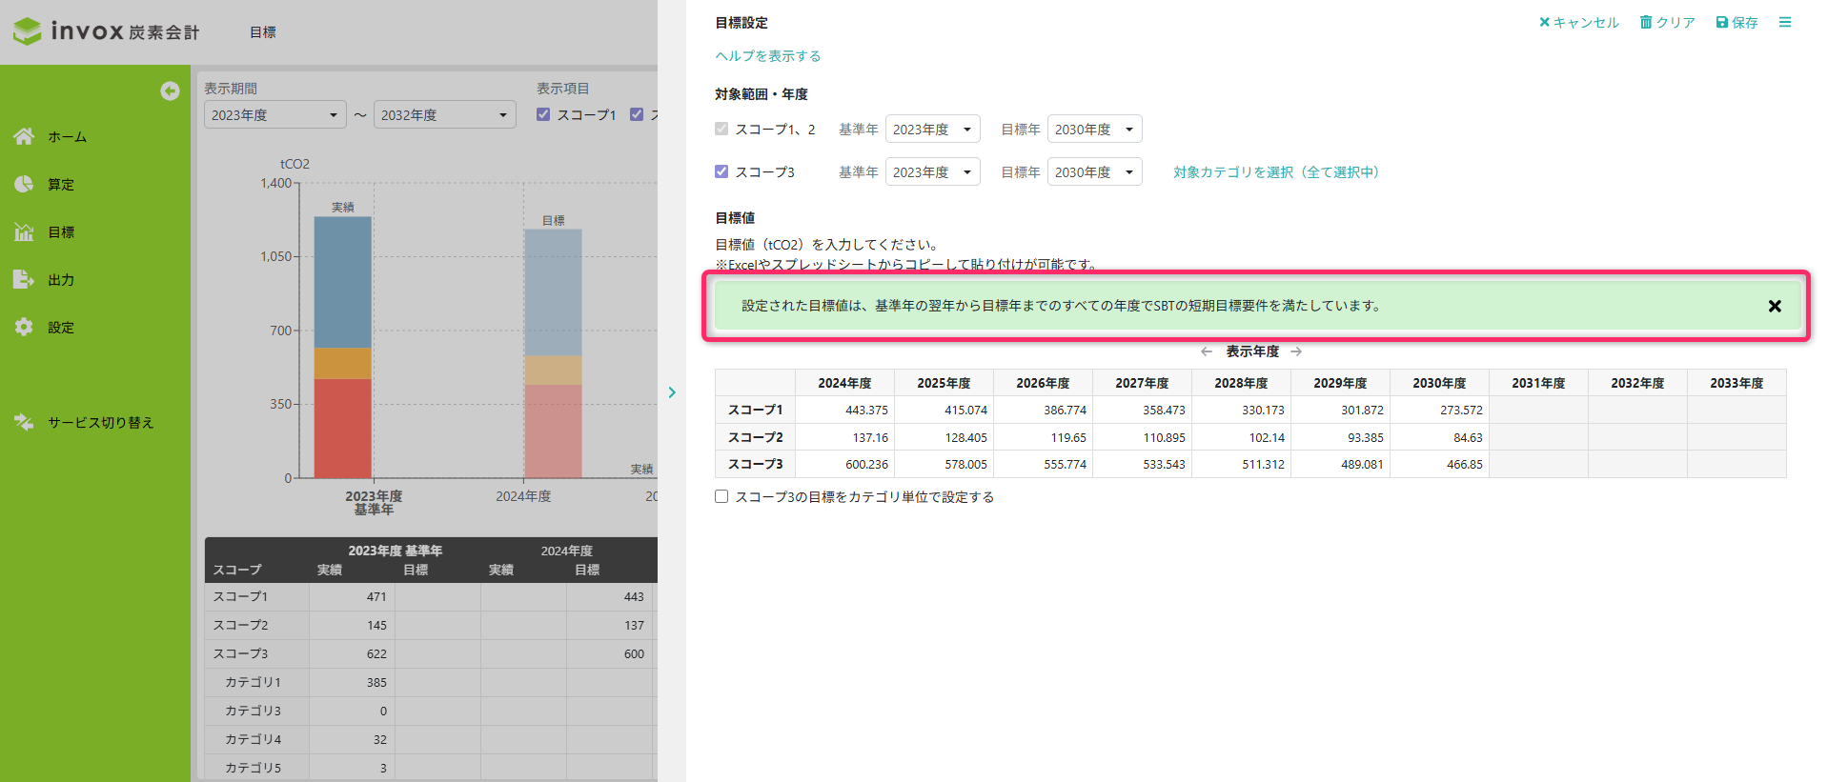Viewport: 1828px width, 782px height.
Task: Enable スコープ3 category-level target checkbox
Action: point(721,496)
